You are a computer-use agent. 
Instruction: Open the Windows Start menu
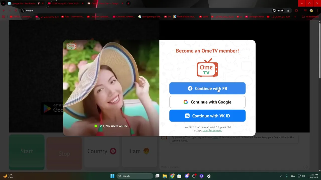tap(112, 176)
